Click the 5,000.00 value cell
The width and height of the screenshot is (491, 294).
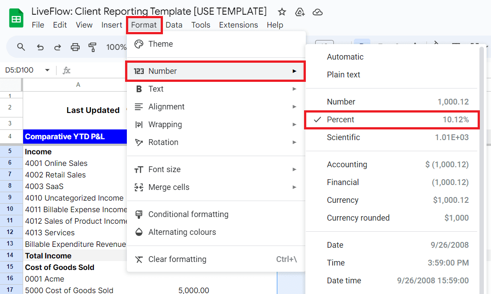click(x=194, y=290)
